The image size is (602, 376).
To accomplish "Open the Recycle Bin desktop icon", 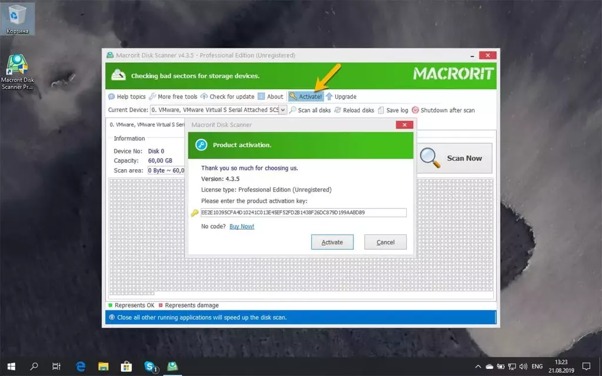I will [17, 19].
